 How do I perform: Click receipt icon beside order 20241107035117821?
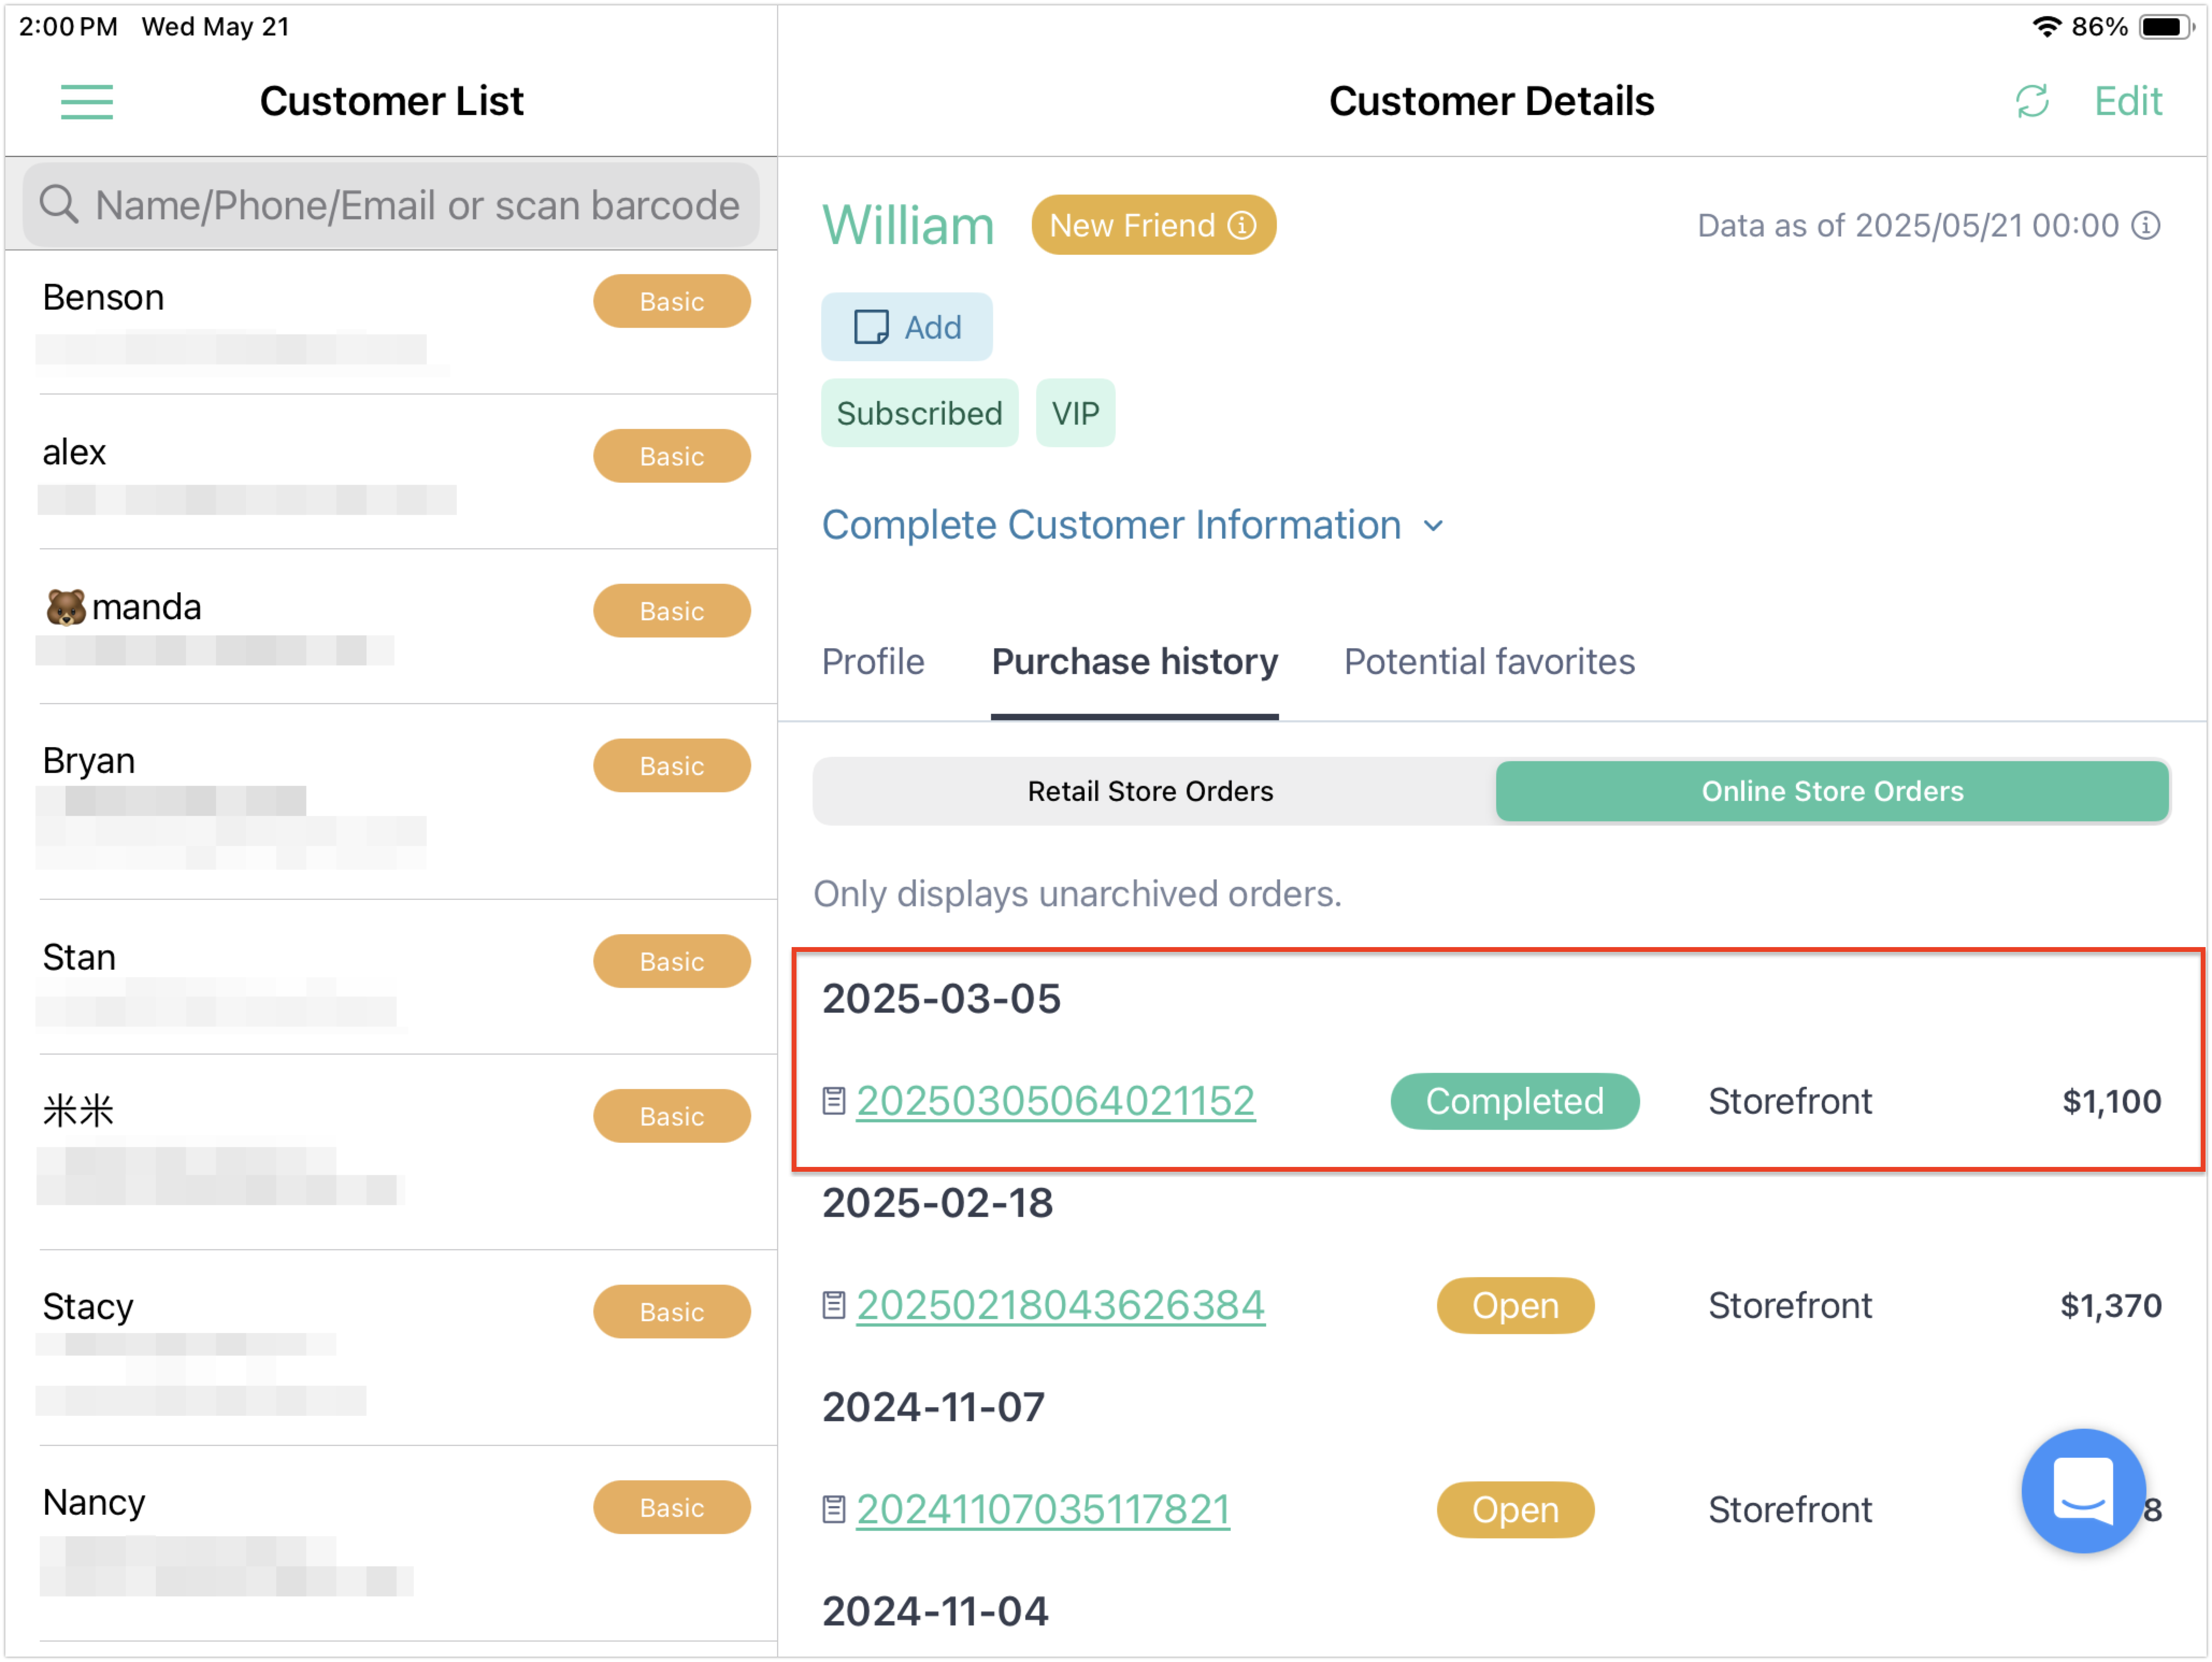tap(834, 1510)
